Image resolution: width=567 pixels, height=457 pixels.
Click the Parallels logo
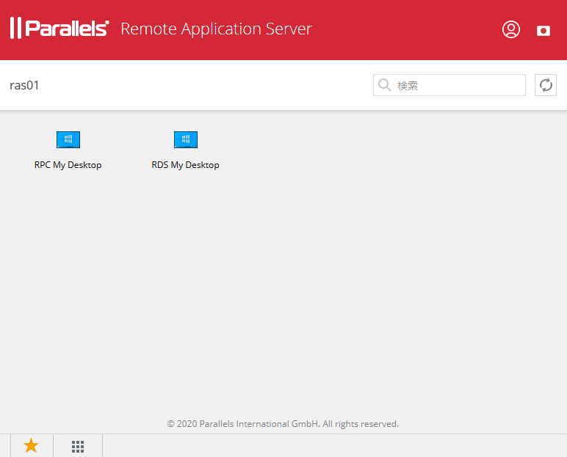(59, 28)
